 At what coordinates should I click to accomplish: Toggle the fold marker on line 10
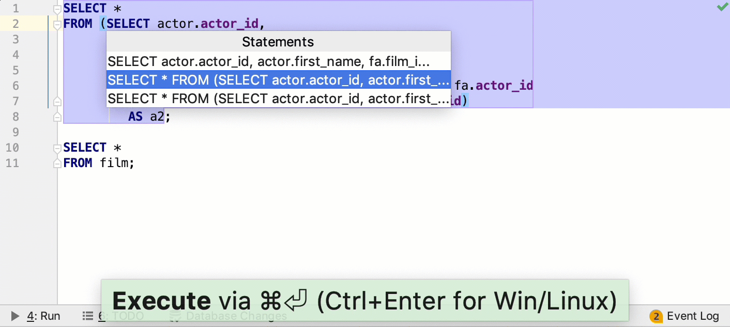tap(57, 148)
